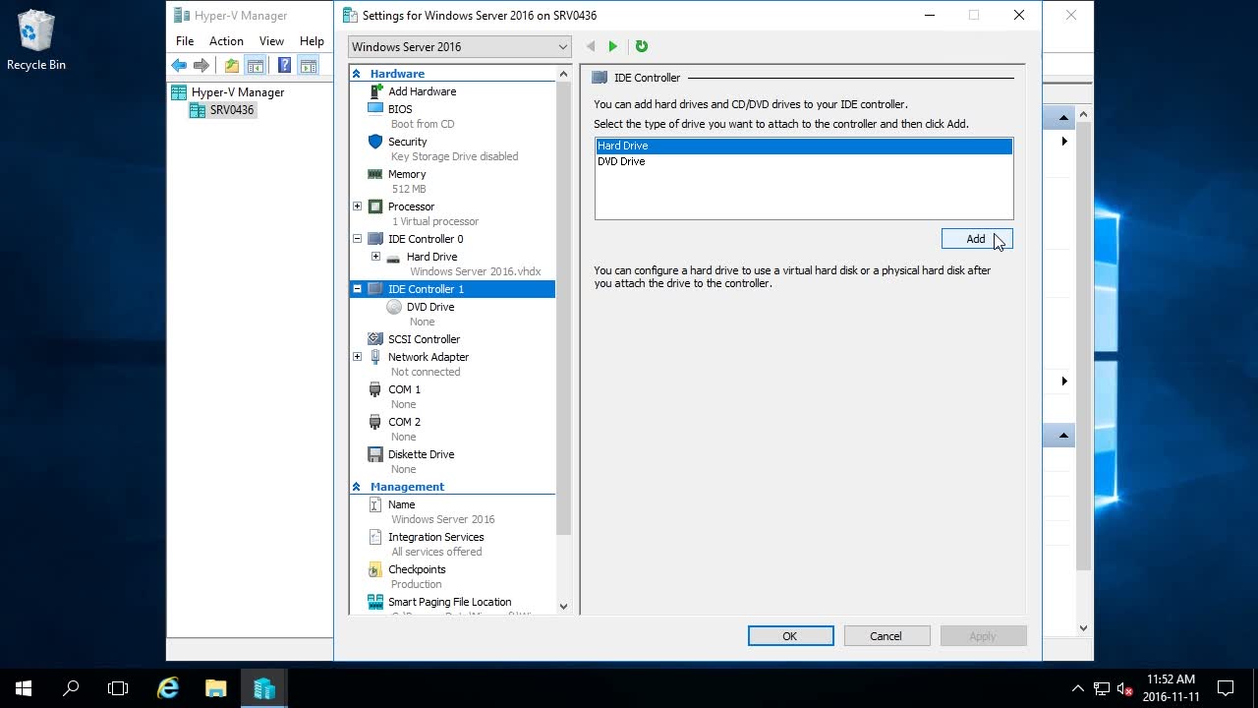The height and width of the screenshot is (708, 1258).
Task: Select the SCSI Controller item
Action: [x=424, y=339]
